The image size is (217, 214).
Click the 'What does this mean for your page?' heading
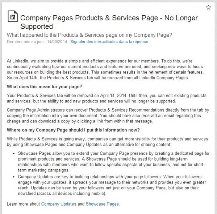coord(45,86)
